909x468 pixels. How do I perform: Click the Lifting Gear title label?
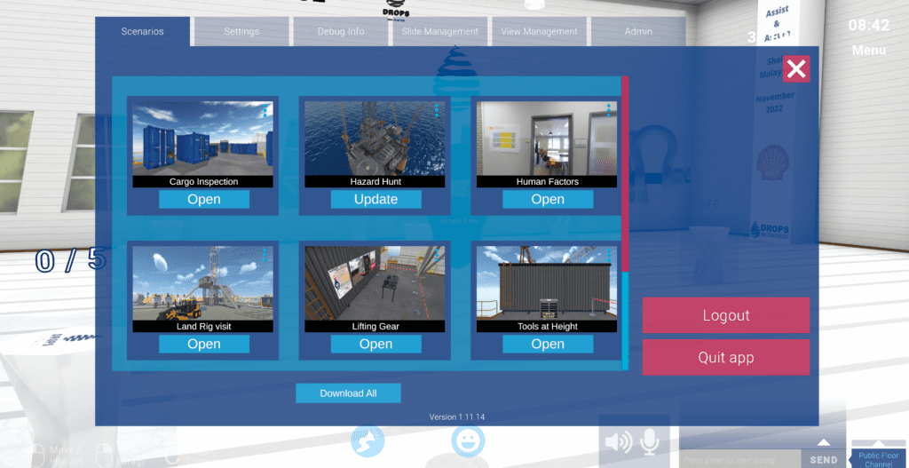tap(375, 327)
